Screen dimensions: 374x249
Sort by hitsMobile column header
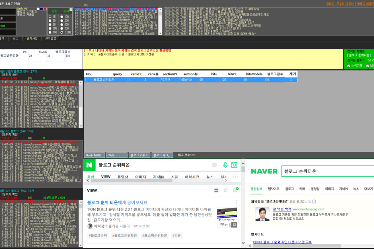[x=254, y=74]
